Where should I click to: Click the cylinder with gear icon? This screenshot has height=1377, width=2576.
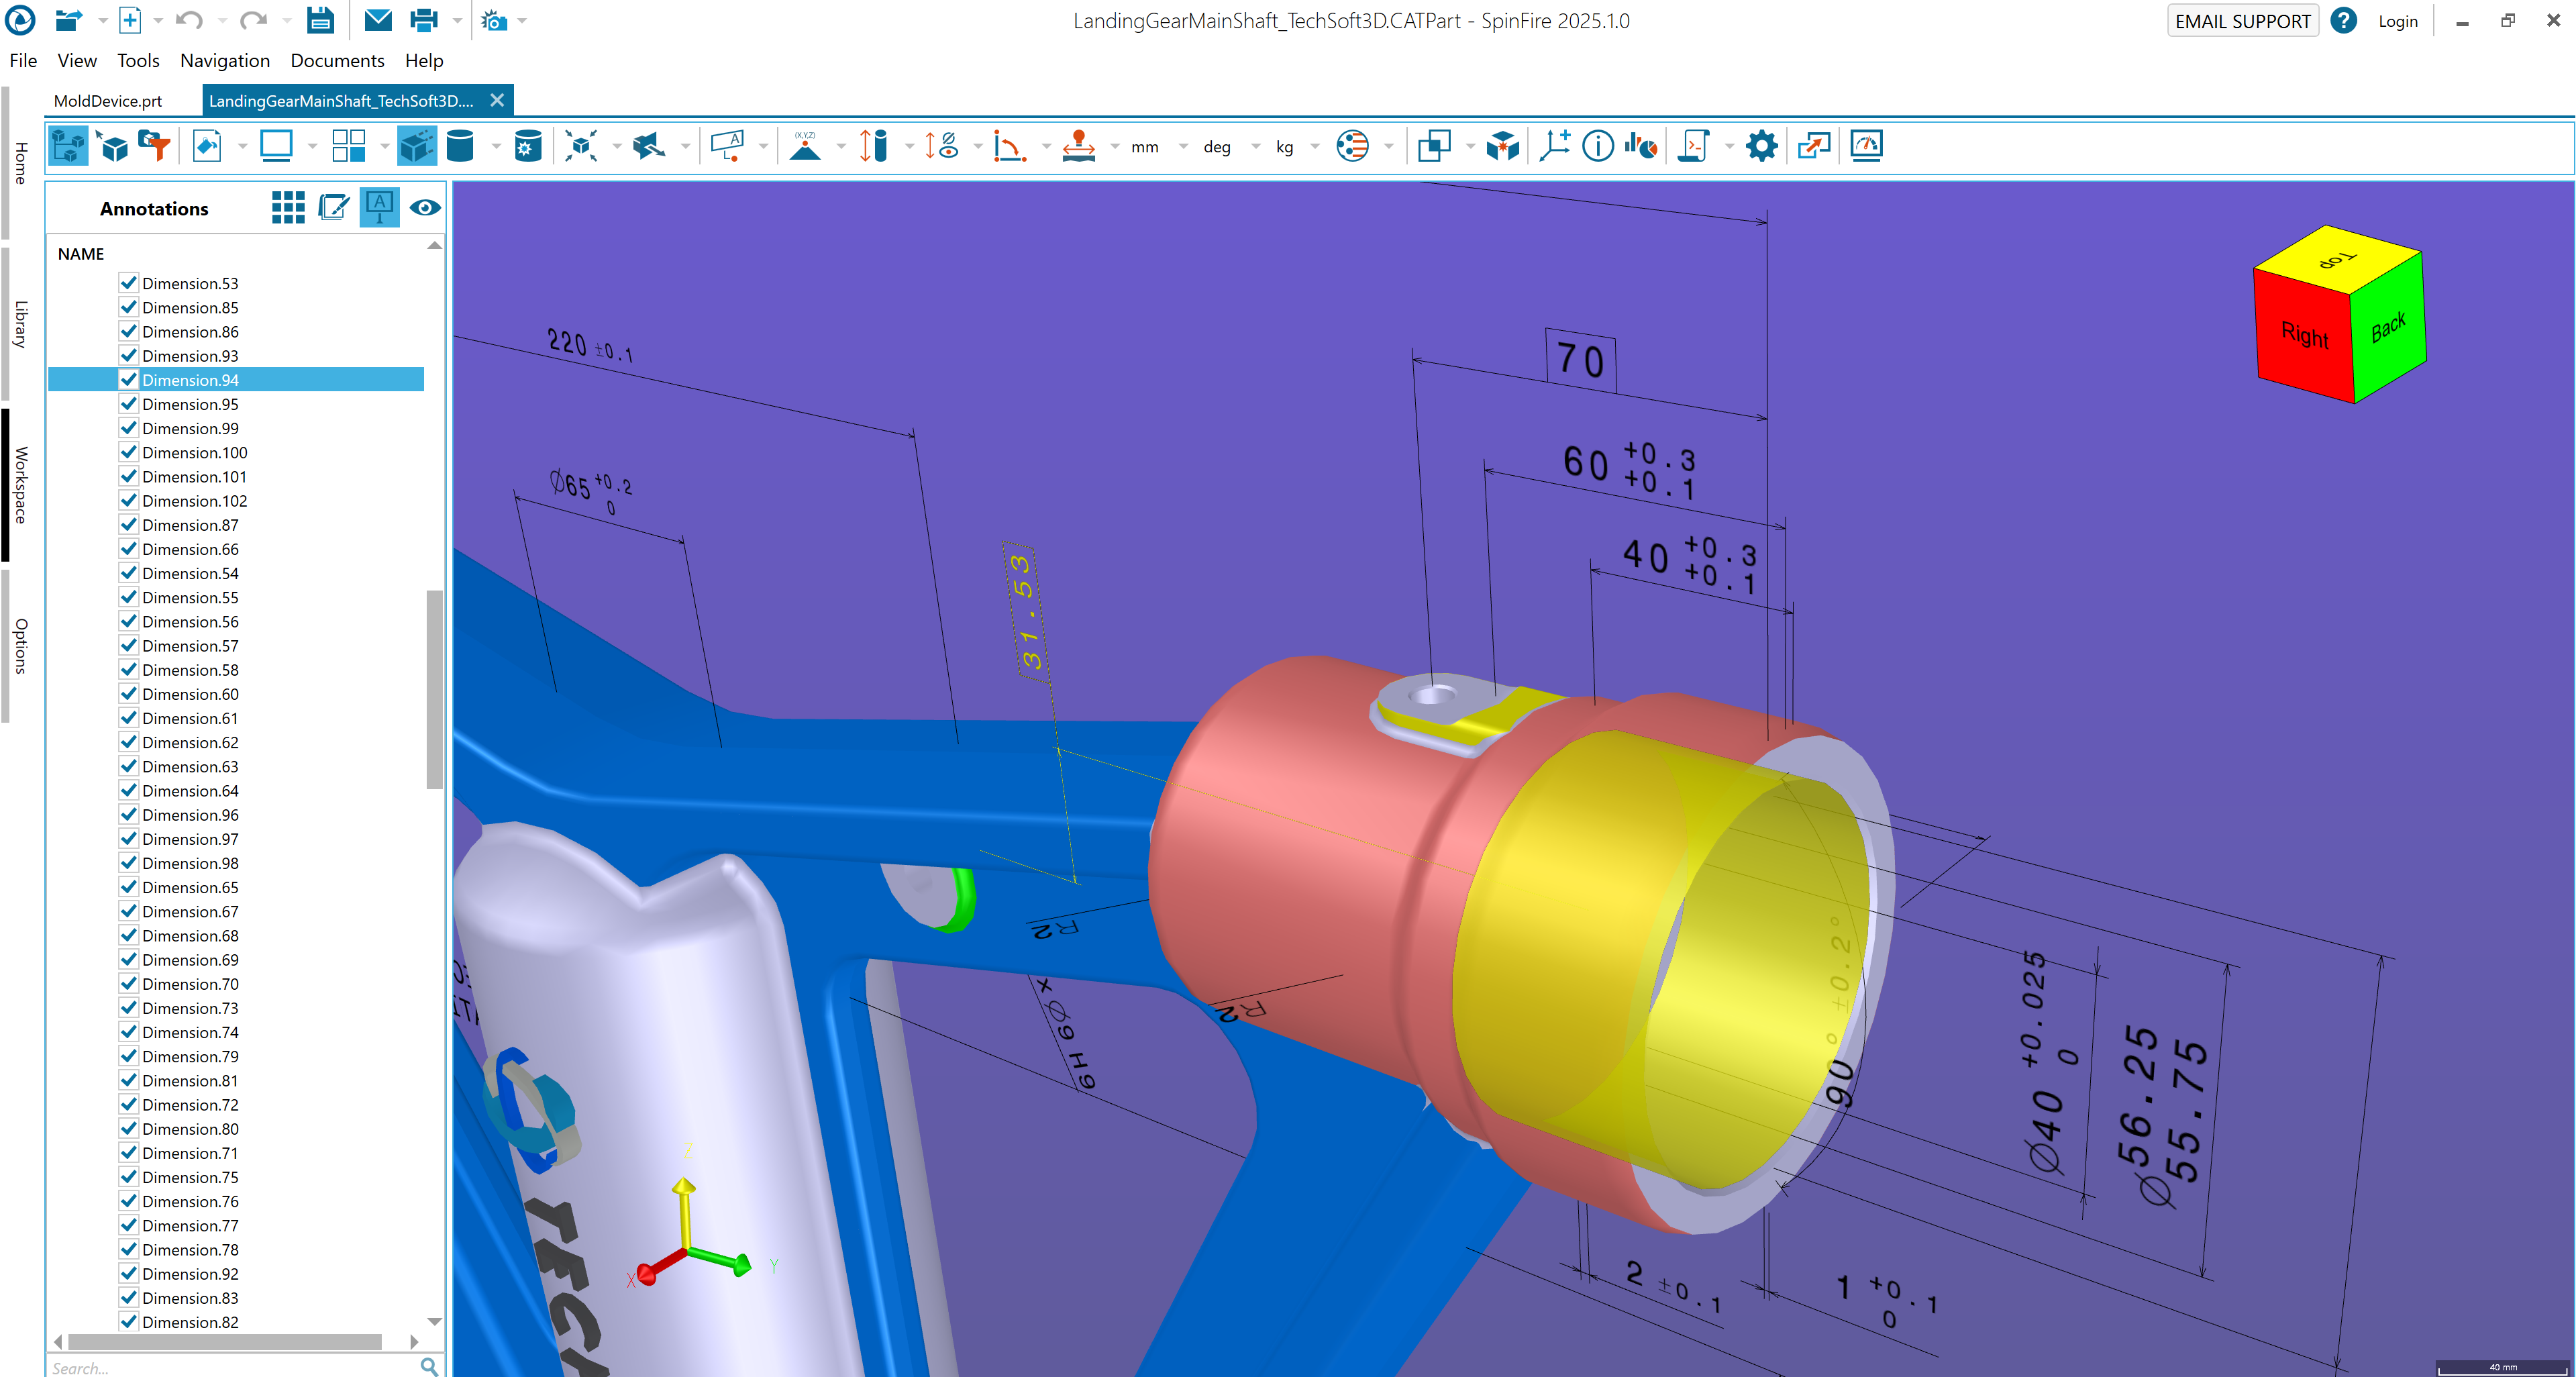[x=527, y=146]
